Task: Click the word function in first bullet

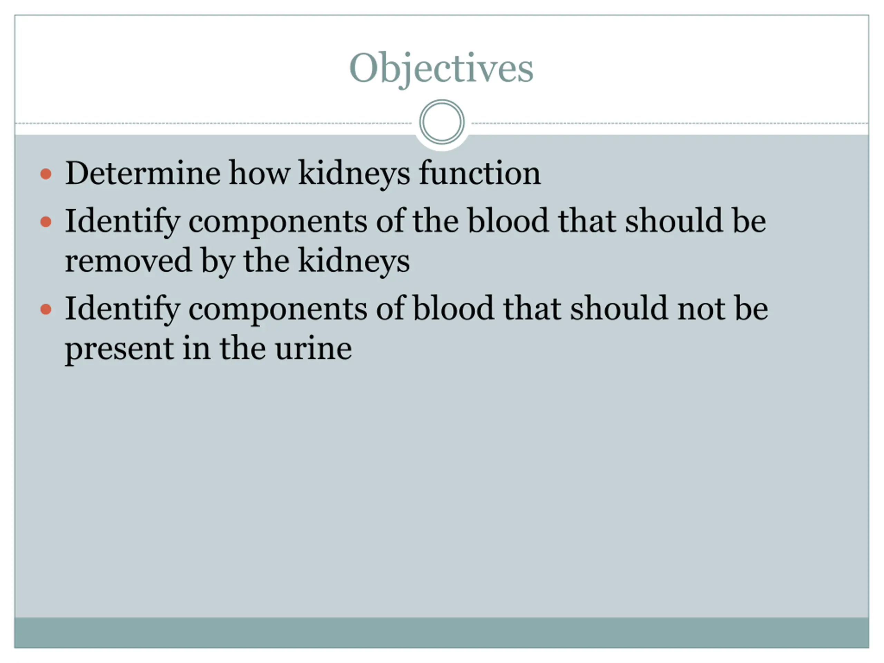Action: pos(480,173)
